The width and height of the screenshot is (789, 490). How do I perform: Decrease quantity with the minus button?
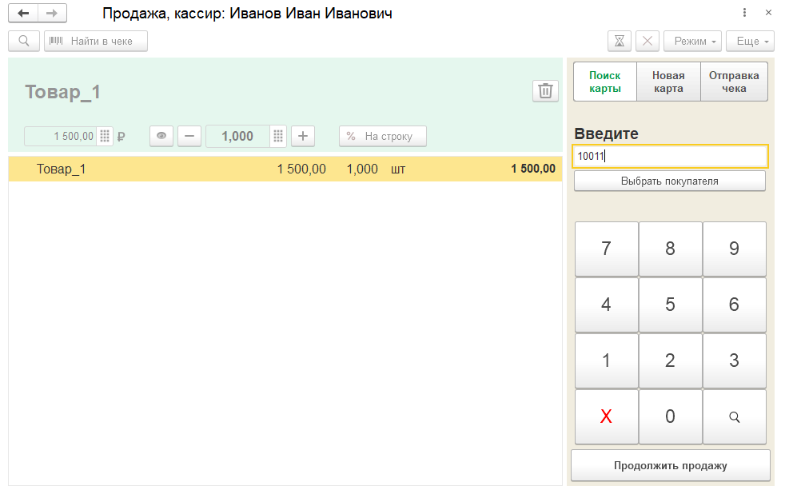[x=189, y=137]
